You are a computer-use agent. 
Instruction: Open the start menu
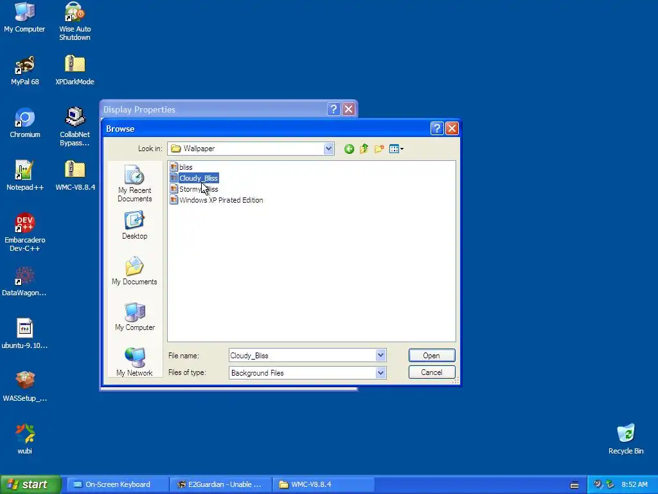pos(31,485)
